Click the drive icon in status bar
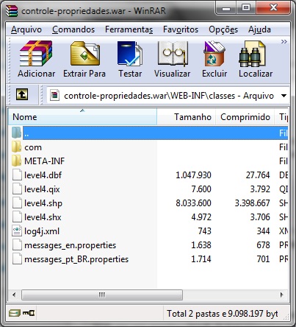Image resolution: width=296 pixels, height=327 pixels. (15, 313)
